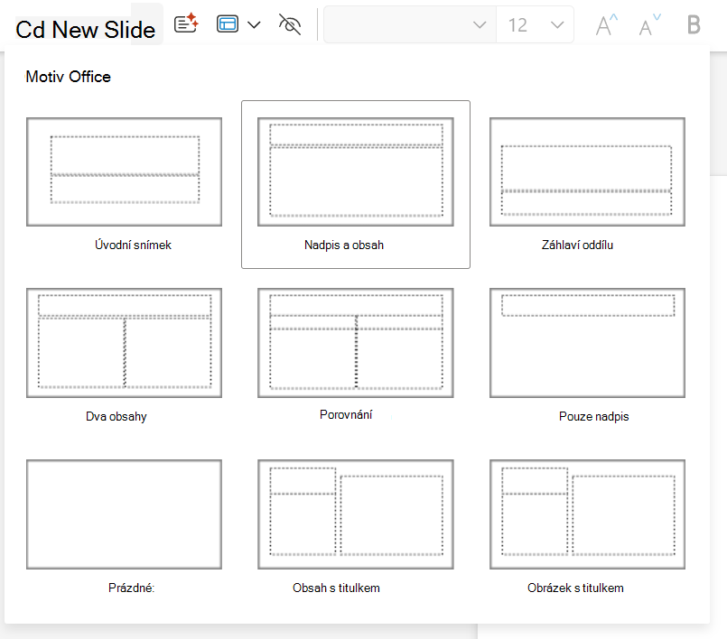Image resolution: width=727 pixels, height=639 pixels.
Task: Toggle Bold formatting
Action: (x=694, y=24)
